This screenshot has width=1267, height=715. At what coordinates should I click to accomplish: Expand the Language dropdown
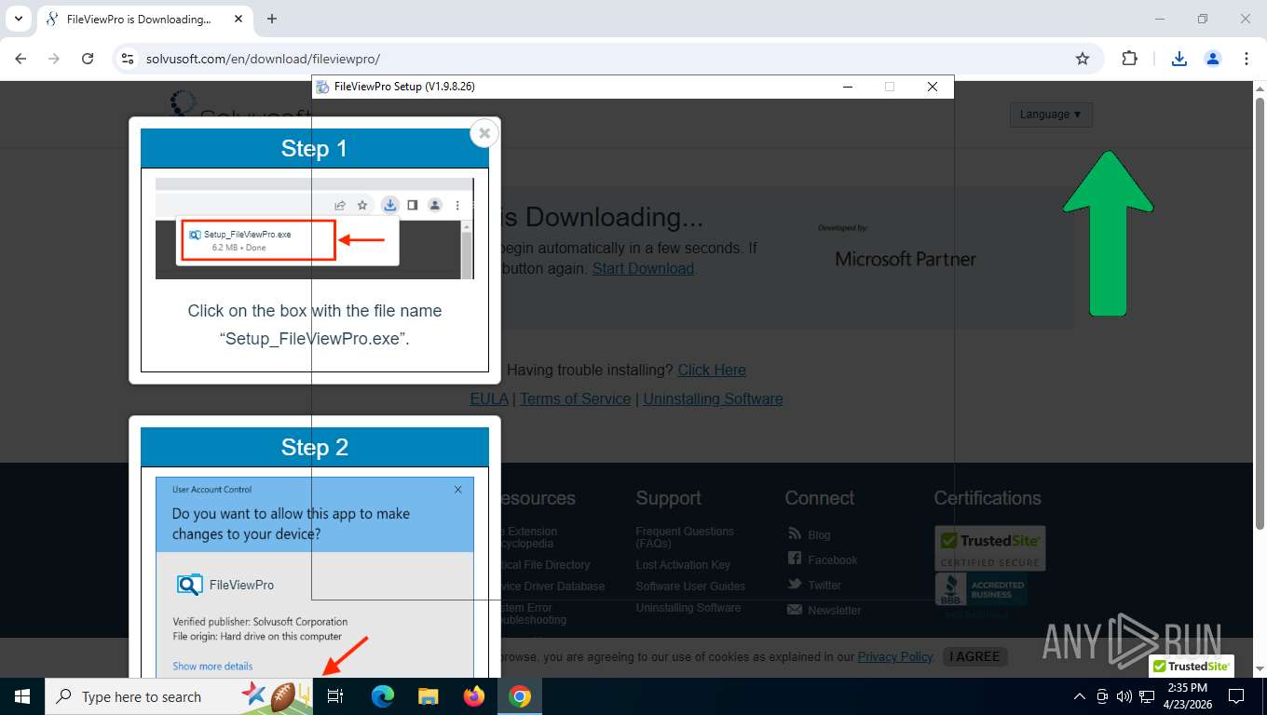(1051, 115)
